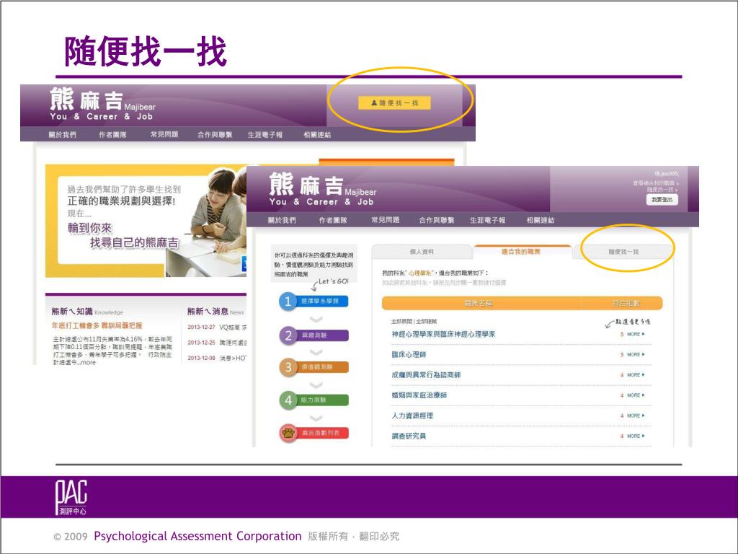This screenshot has width=738, height=554.
Task: Open career 人力資源經理
Action: (x=412, y=415)
